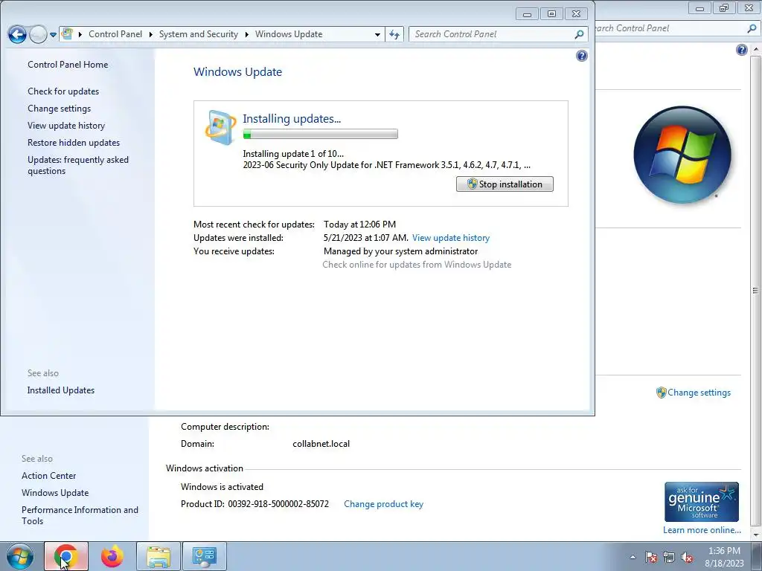Image resolution: width=762 pixels, height=571 pixels.
Task: Click the installation progress bar
Action: 320,134
